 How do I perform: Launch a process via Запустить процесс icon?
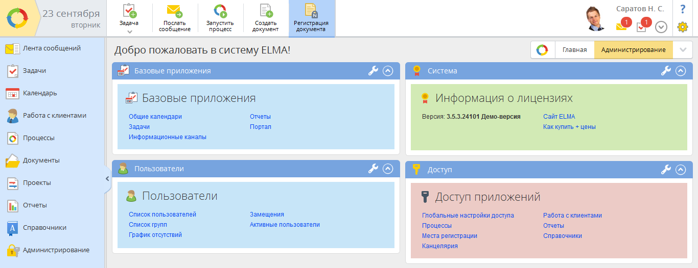tap(220, 11)
